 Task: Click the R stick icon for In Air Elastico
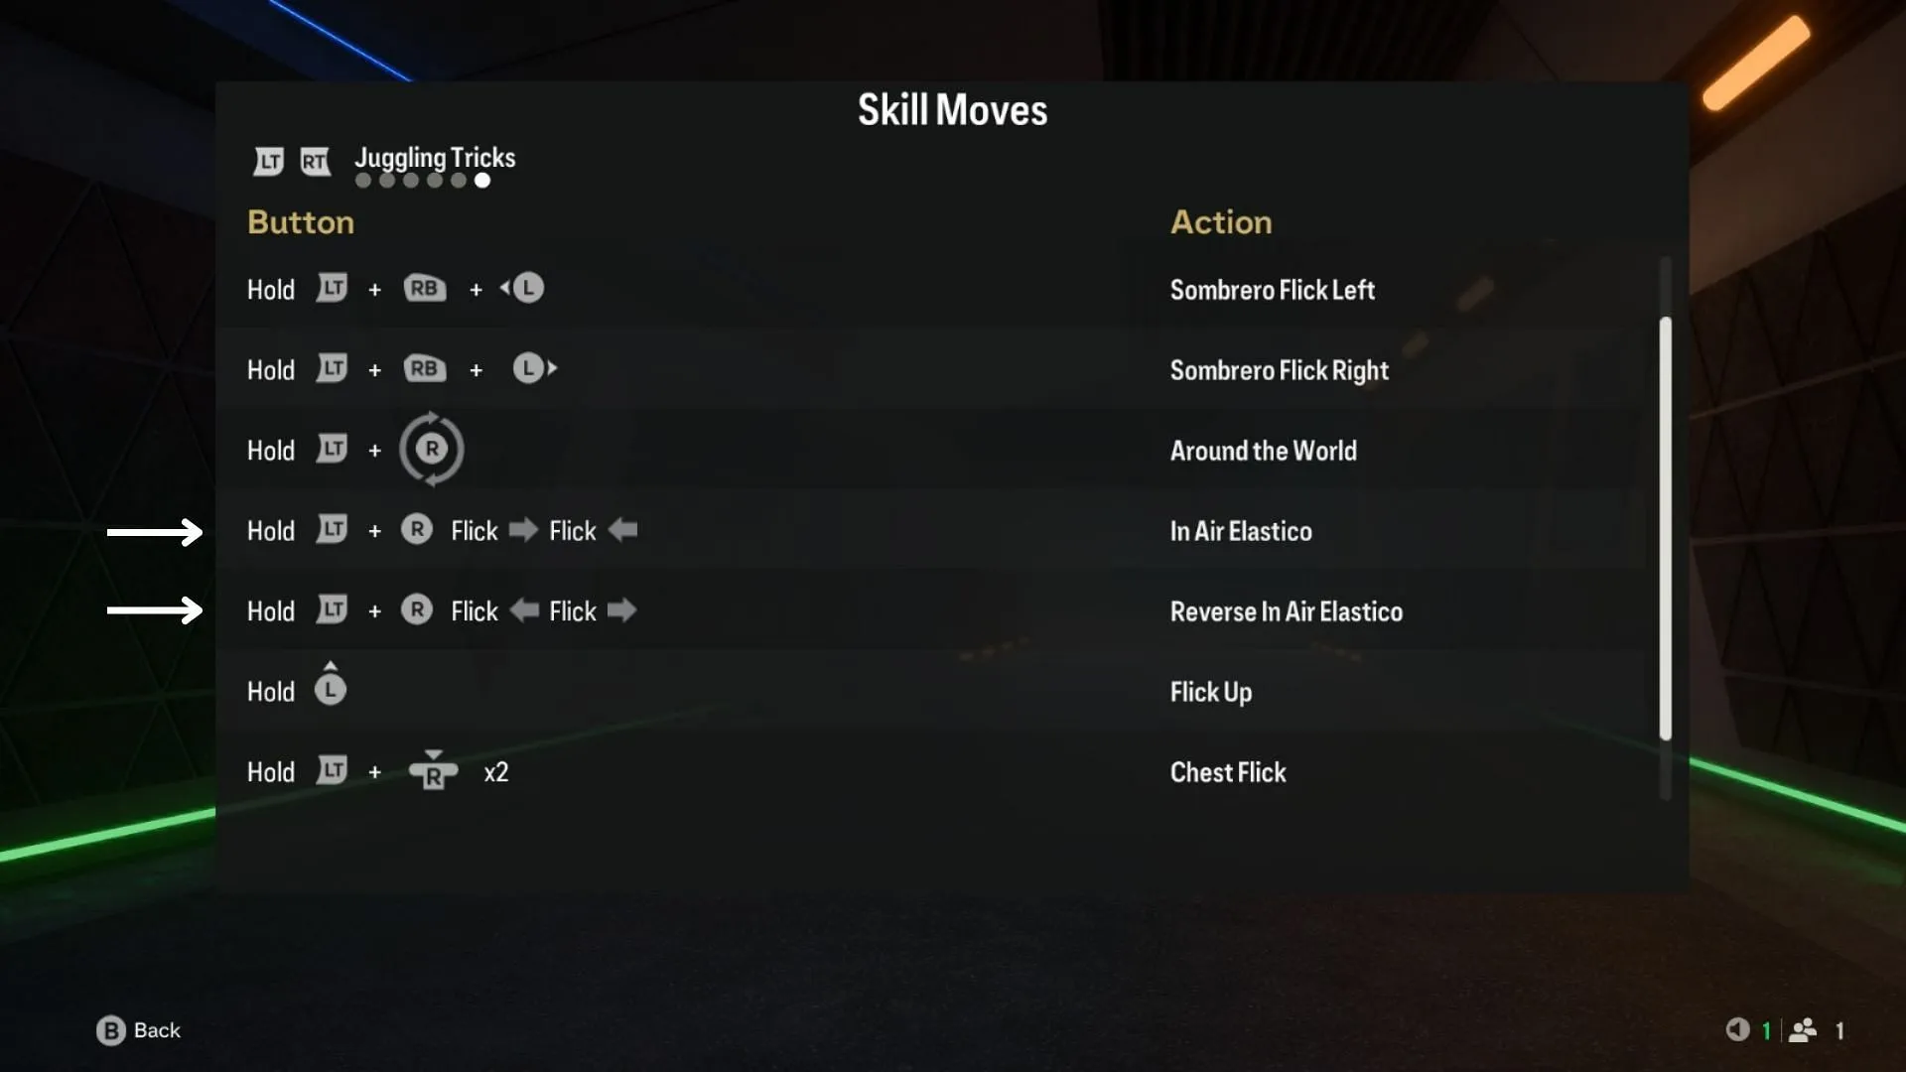click(416, 529)
